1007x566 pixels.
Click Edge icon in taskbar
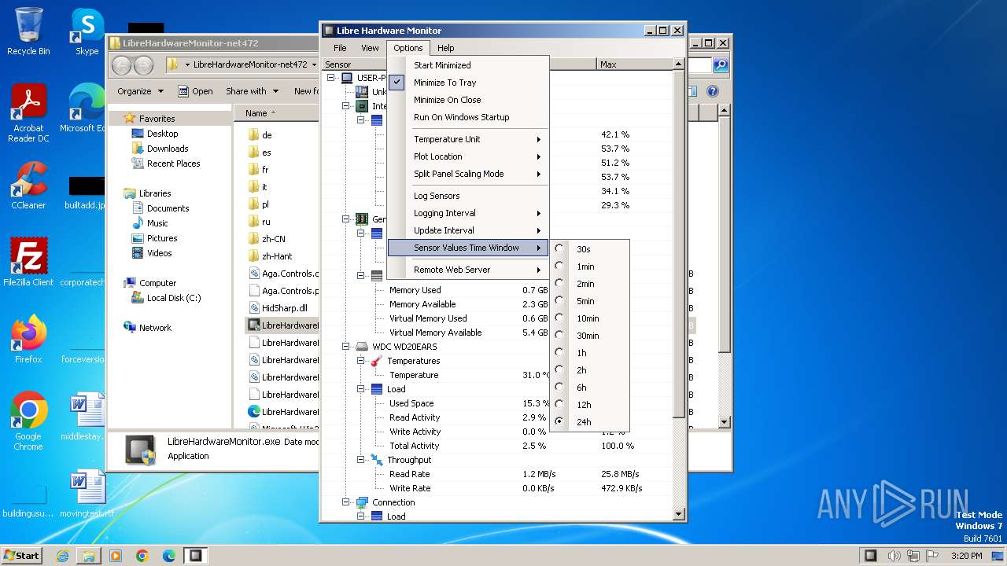coord(169,556)
